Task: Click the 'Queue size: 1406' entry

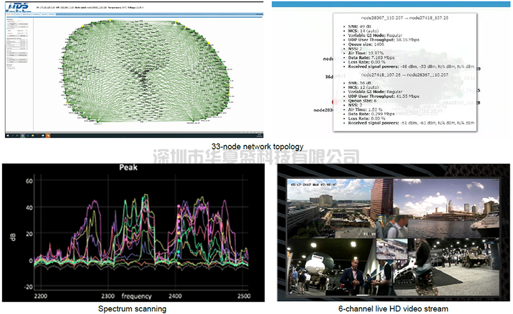Action: (366, 44)
